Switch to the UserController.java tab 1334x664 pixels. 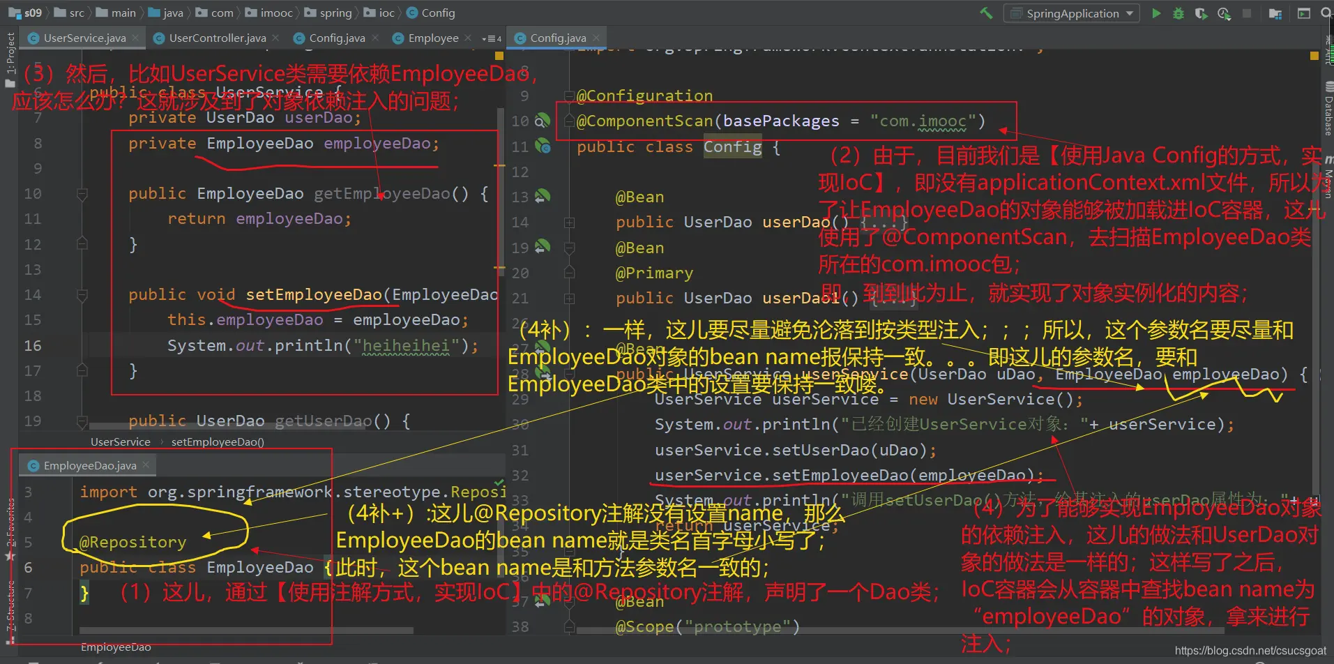pyautogui.click(x=217, y=38)
